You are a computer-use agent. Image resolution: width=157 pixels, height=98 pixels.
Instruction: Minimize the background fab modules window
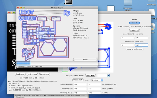click(x=12, y=13)
